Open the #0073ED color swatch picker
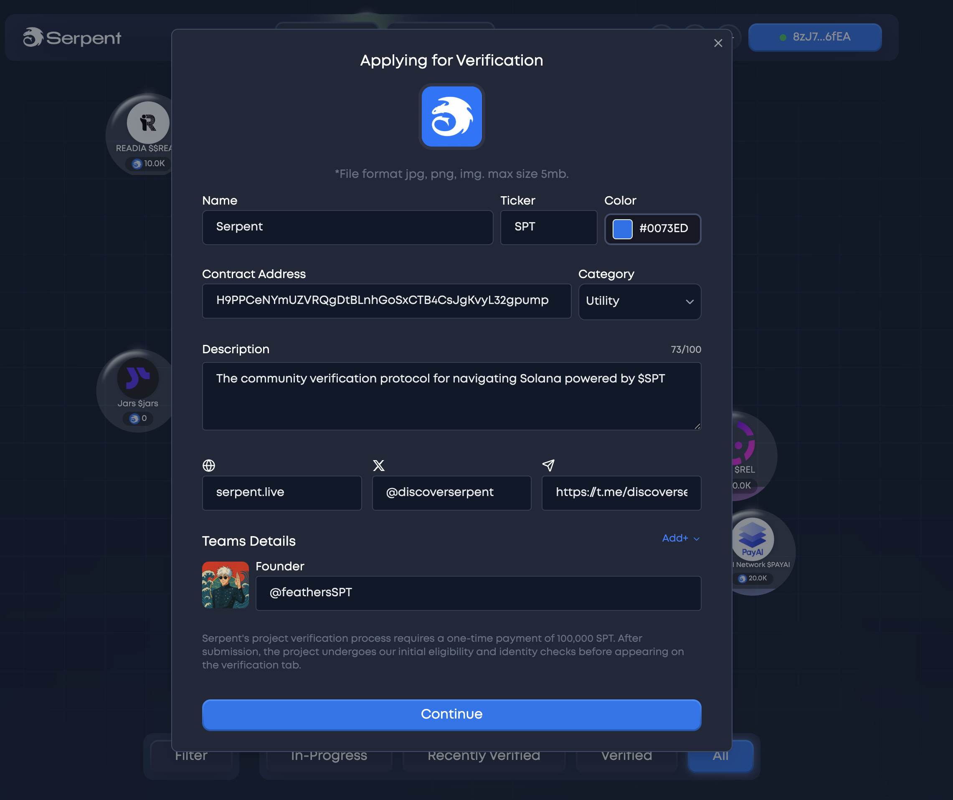Screen dimensions: 953x800 (x=622, y=229)
